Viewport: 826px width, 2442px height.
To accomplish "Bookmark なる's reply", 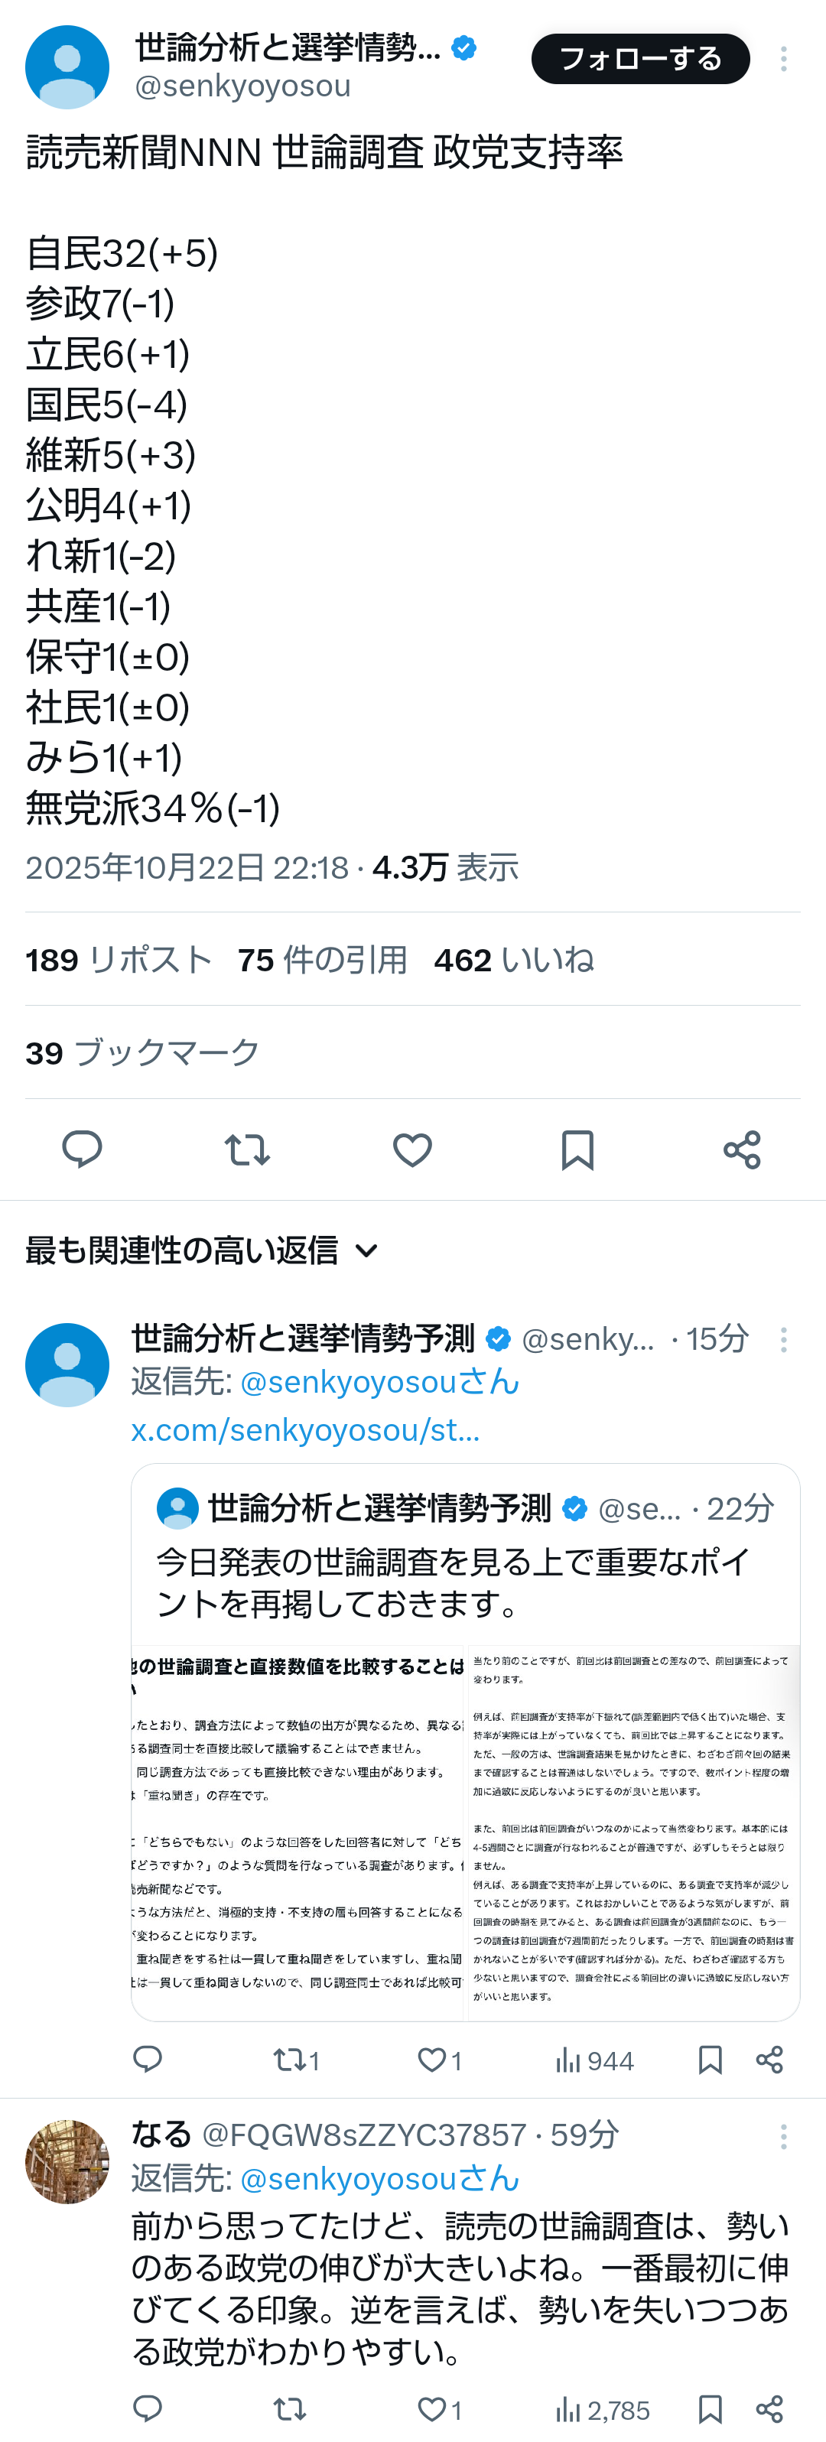I will 709,2409.
